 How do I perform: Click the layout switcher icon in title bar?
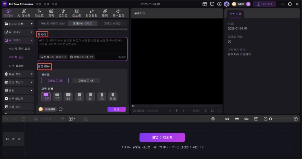205,4
